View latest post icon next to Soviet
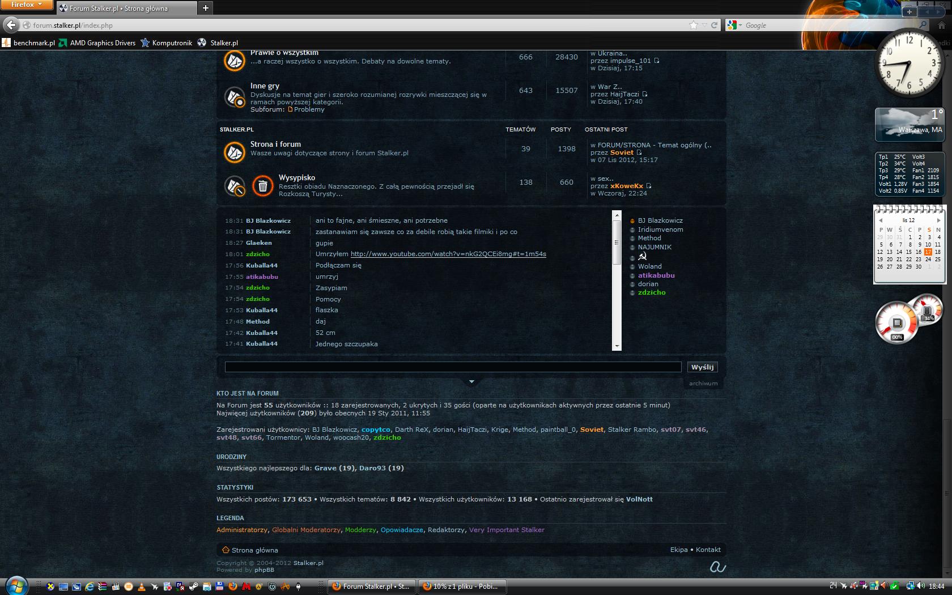The height and width of the screenshot is (595, 952). pos(639,152)
